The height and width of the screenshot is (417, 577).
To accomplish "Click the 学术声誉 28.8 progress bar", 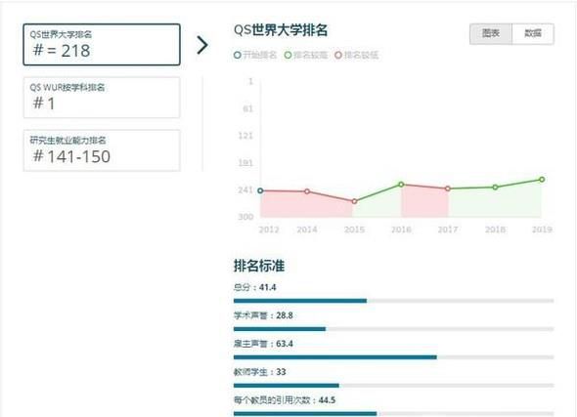I will 394,329.
